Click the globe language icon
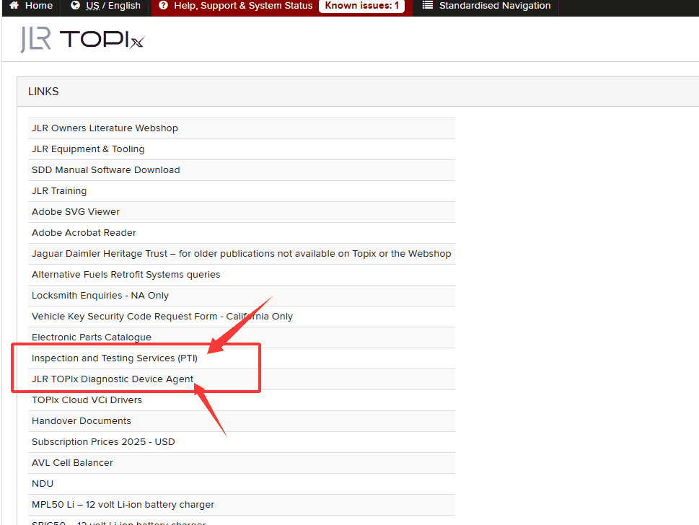699x525 pixels. (75, 5)
